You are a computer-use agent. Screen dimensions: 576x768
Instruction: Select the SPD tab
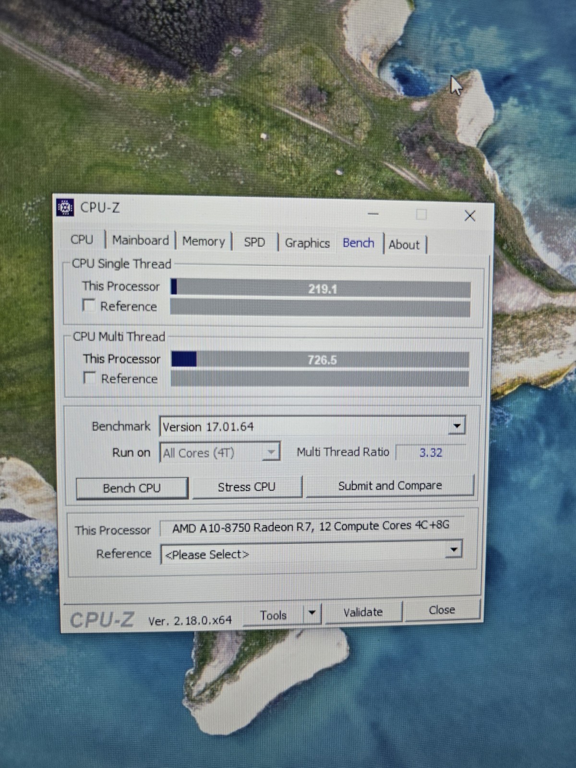pos(254,242)
